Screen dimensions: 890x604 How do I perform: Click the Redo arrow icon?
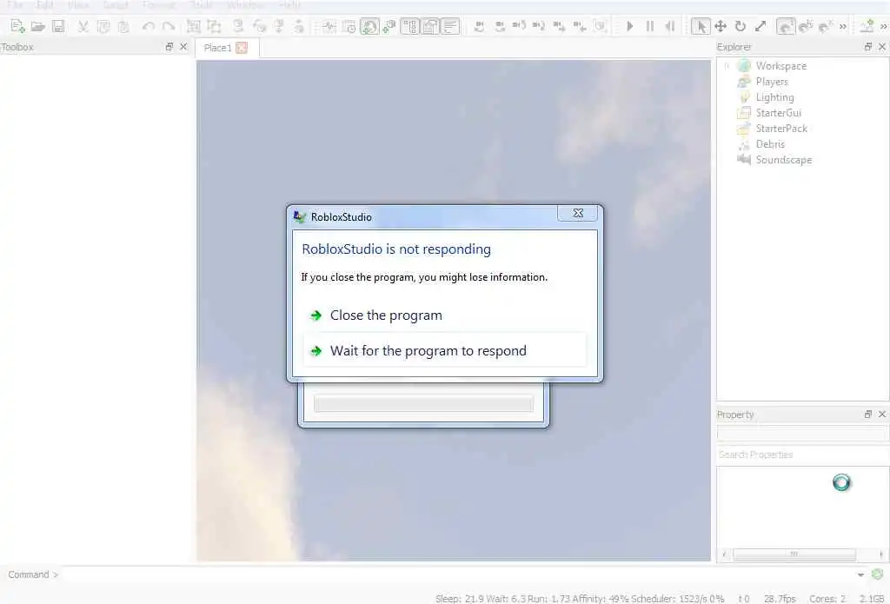pos(168,26)
